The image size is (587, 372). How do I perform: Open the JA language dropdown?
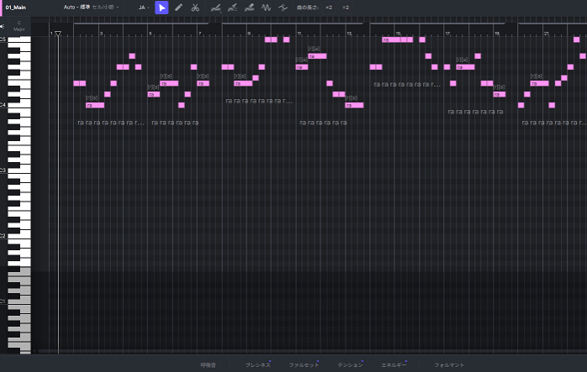click(143, 8)
